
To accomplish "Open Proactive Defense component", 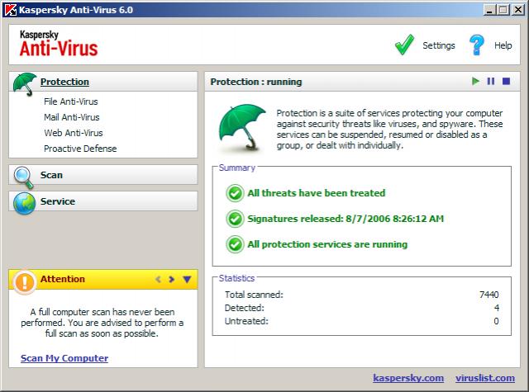I will [x=80, y=149].
